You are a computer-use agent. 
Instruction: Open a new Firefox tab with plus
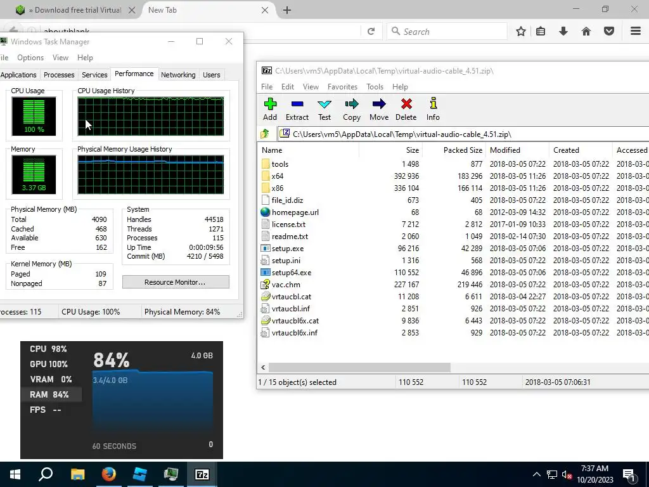(x=287, y=10)
